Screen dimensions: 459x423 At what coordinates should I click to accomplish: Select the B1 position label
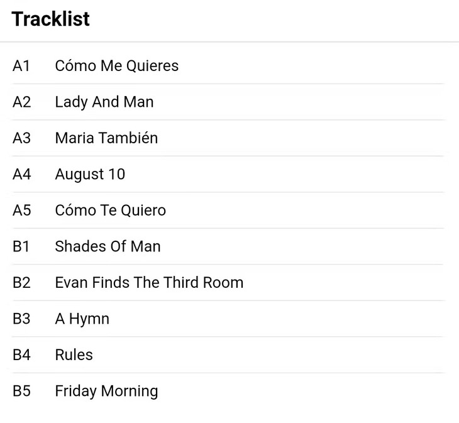tap(21, 246)
